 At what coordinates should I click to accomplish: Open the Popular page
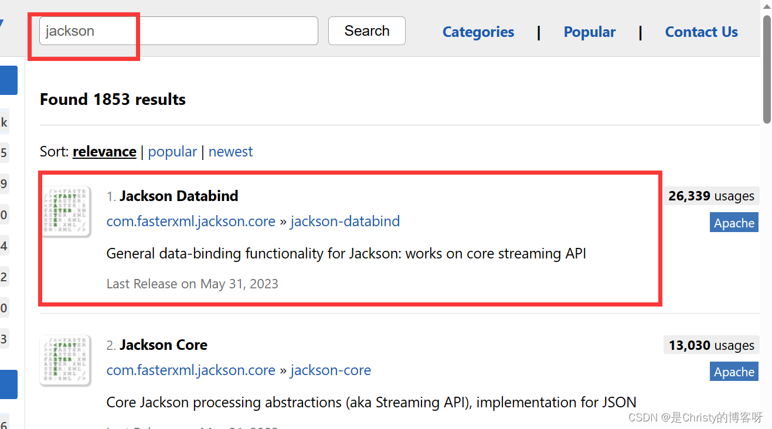tap(590, 32)
